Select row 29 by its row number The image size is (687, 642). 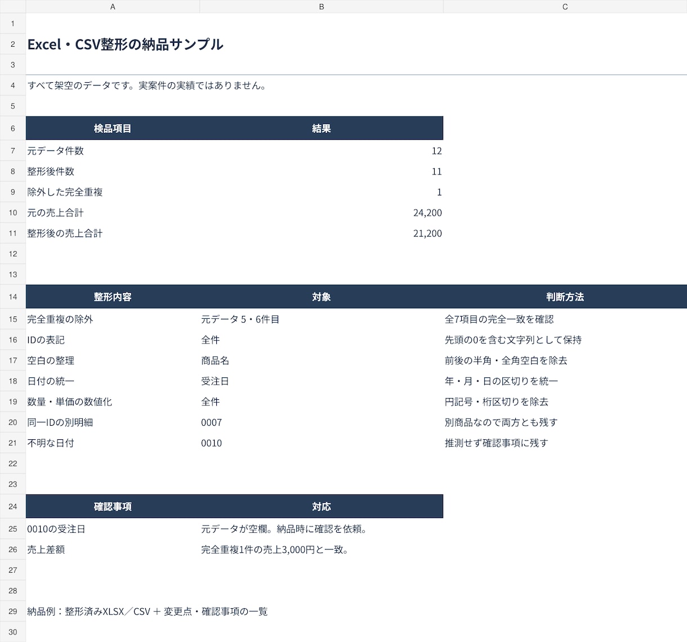(x=13, y=612)
